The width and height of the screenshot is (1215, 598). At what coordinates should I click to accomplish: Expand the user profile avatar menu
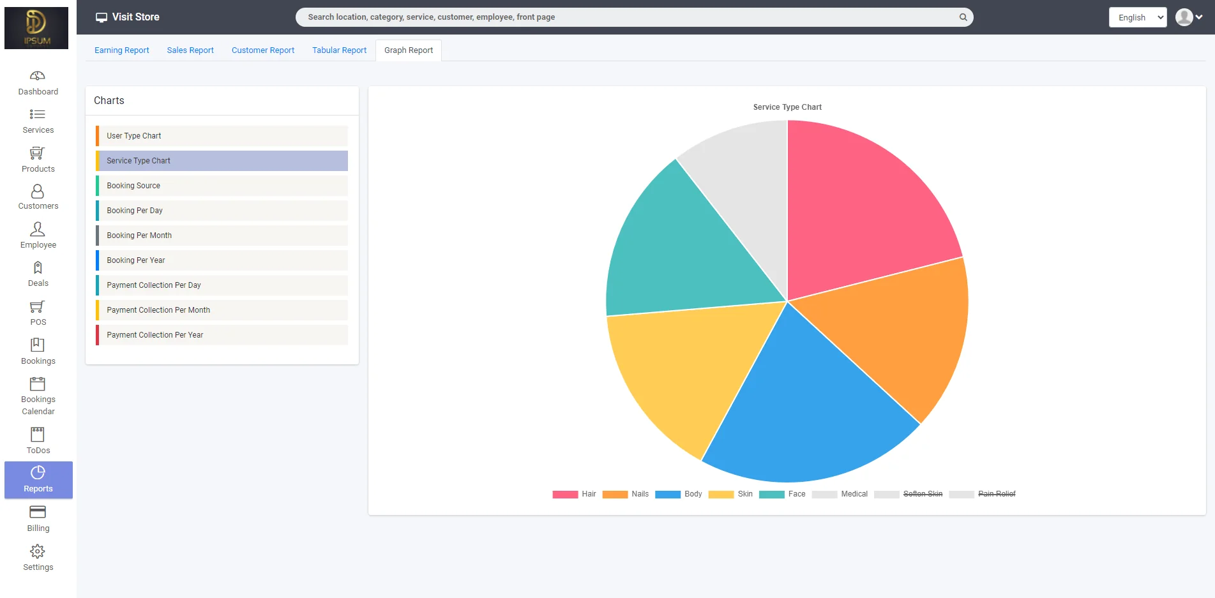(x=1189, y=17)
